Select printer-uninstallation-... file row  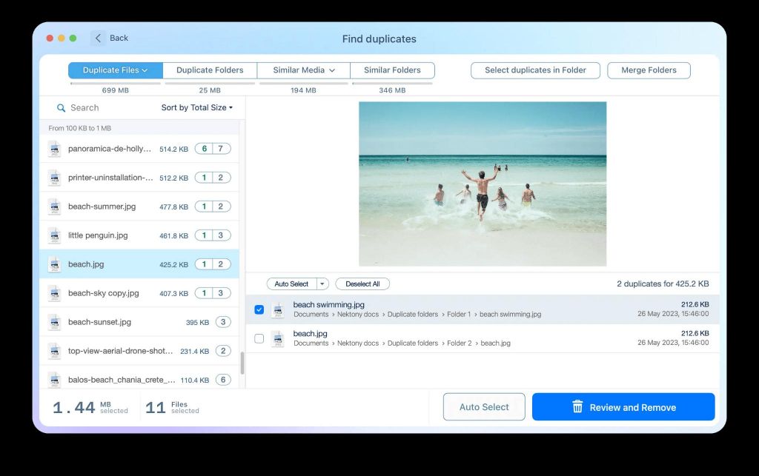(139, 178)
